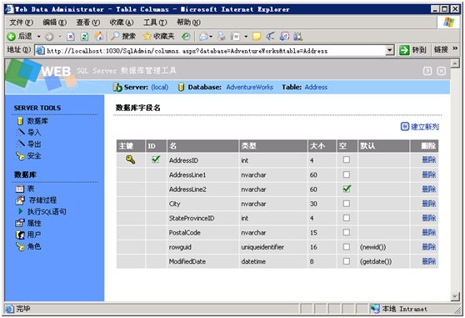
Task: Click the History icon in toolbar
Action: coord(186,36)
